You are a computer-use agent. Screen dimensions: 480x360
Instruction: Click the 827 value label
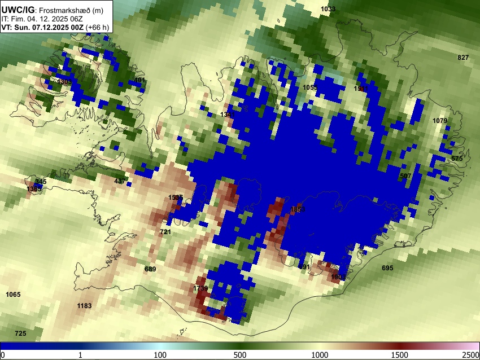[x=463, y=58]
